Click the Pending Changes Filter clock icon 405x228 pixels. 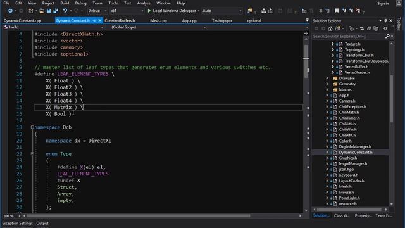point(351,28)
